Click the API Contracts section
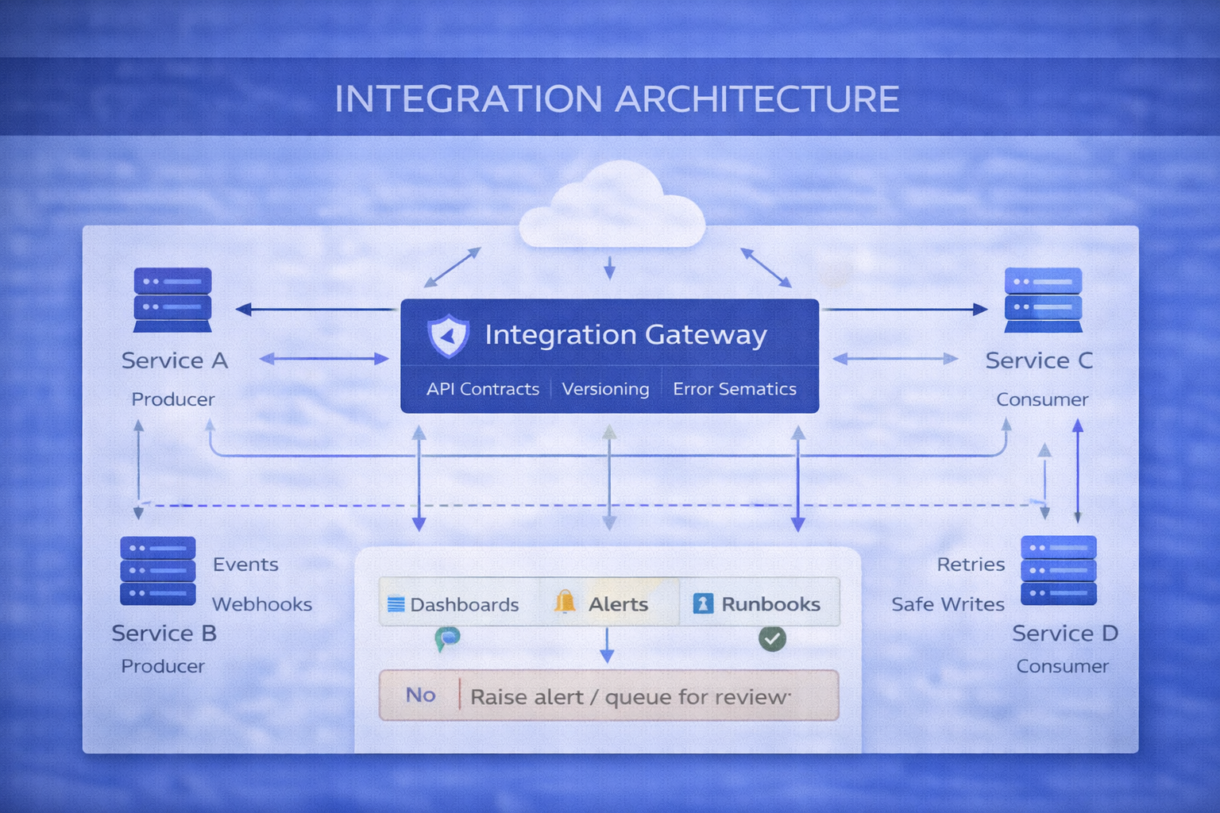 (x=482, y=389)
